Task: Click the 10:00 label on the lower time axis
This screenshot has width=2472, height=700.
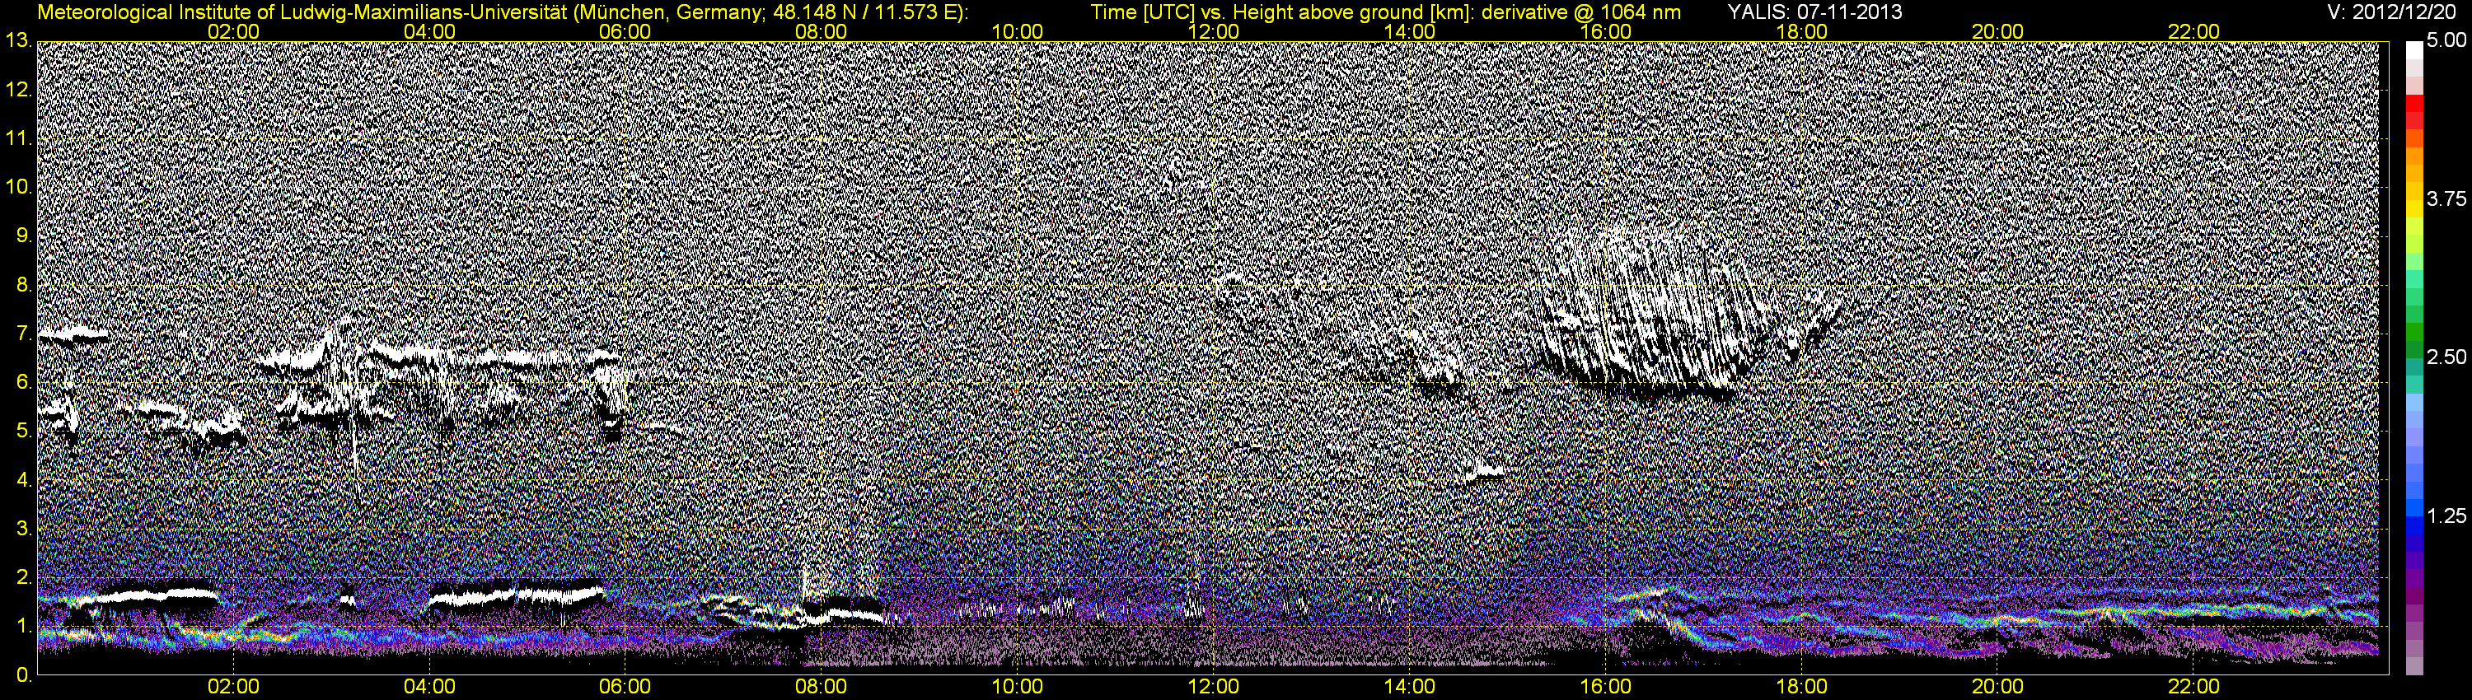Action: tap(1017, 687)
